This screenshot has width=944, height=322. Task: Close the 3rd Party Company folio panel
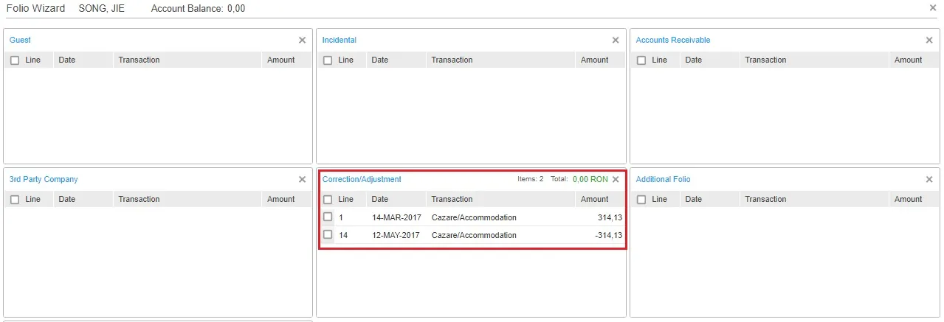(302, 180)
